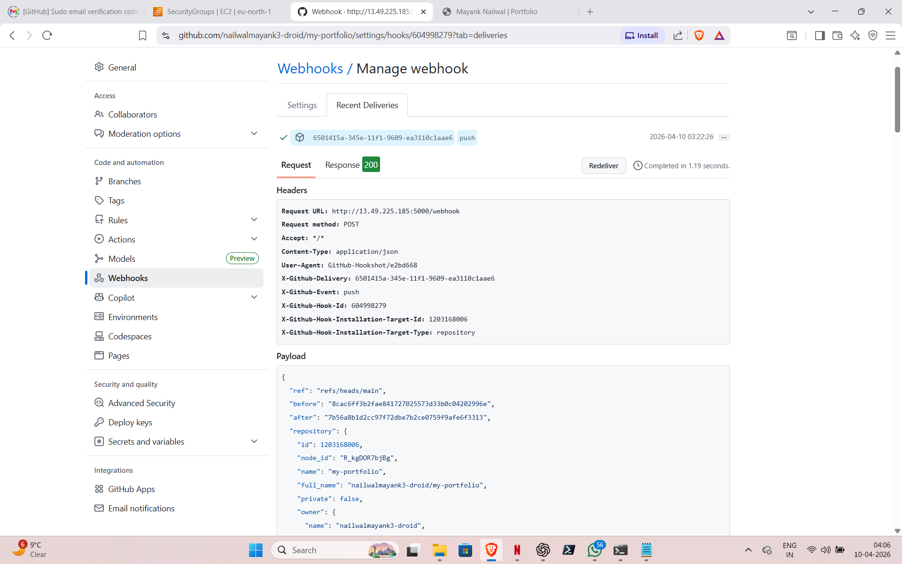Click the share page icon
Image resolution: width=902 pixels, height=564 pixels.
coord(677,35)
